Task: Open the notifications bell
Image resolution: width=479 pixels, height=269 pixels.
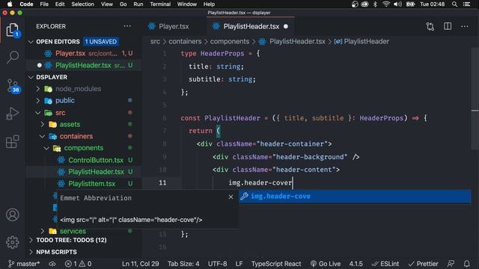Action: (x=466, y=264)
